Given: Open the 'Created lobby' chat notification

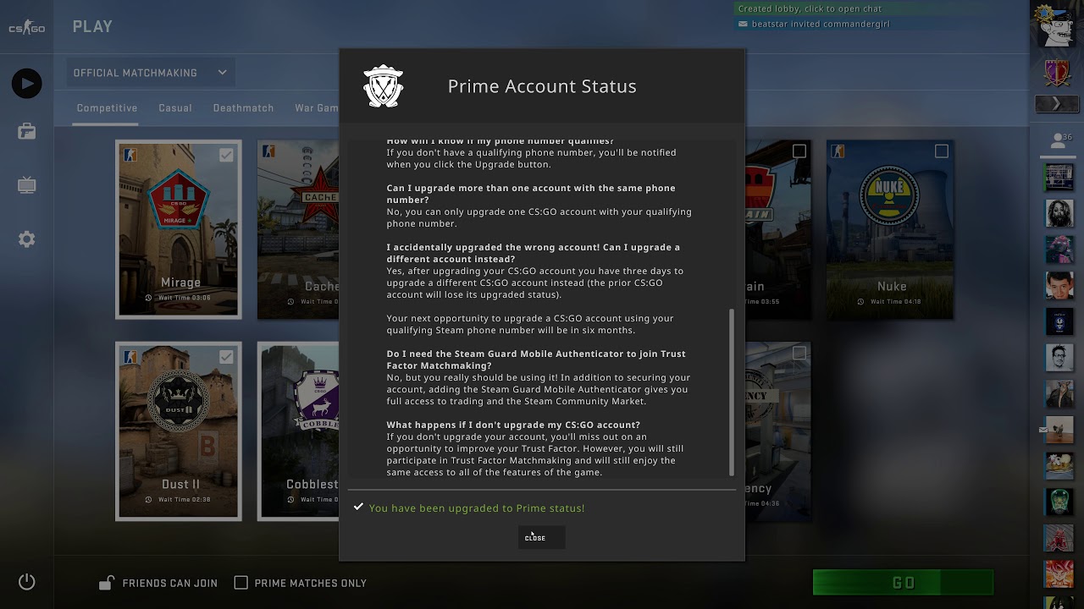Looking at the screenshot, I should (810, 8).
